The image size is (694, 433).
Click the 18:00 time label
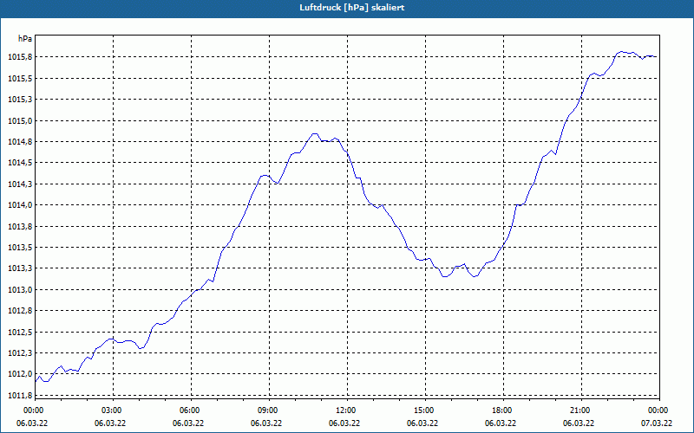tap(503, 410)
